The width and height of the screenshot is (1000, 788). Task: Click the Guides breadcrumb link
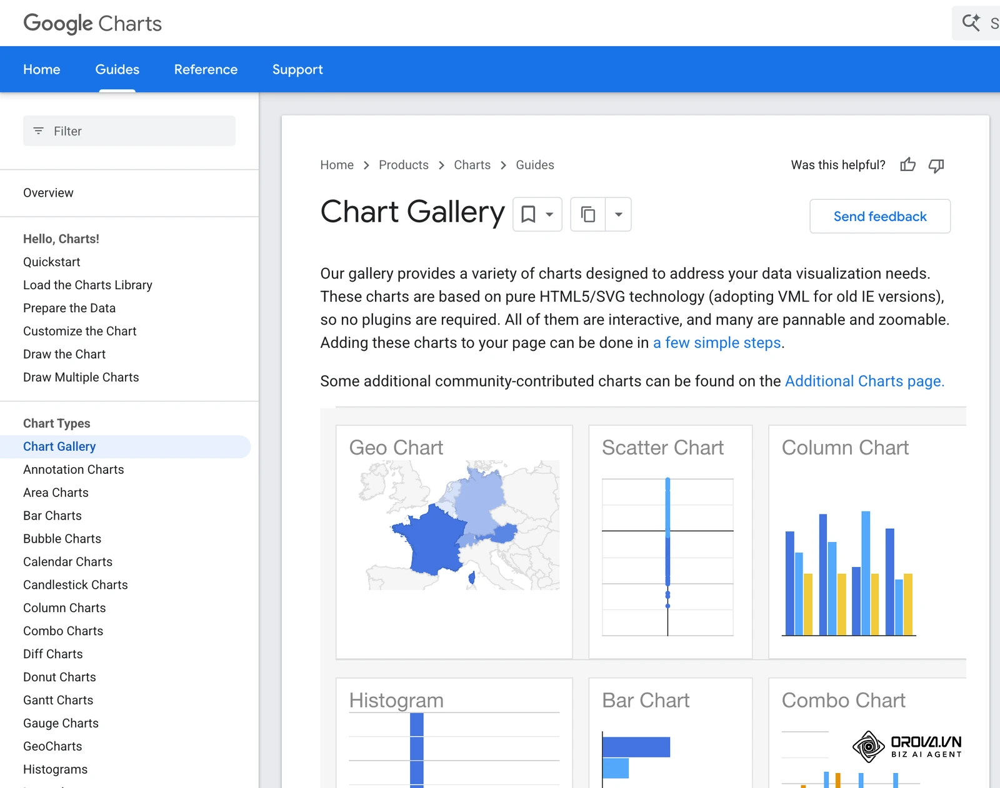pos(535,165)
